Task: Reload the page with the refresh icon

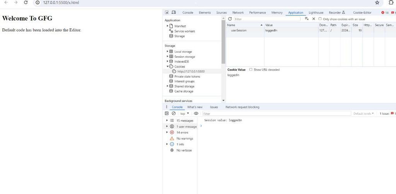Action: point(26,3)
